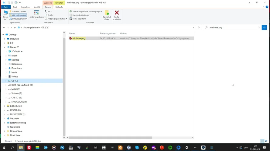Click the up one level arrow

[x=15, y=27]
